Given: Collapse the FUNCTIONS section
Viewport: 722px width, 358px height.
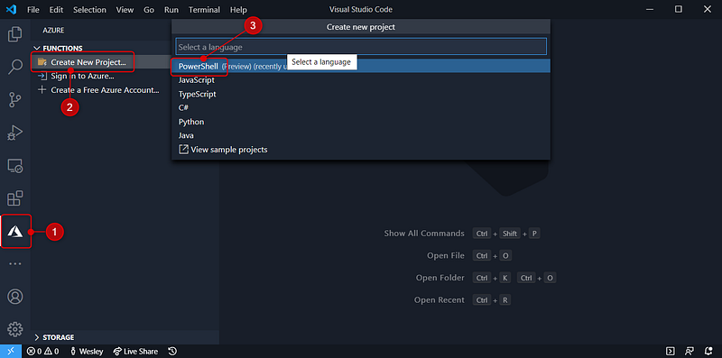Looking at the screenshot, I should coord(59,49).
